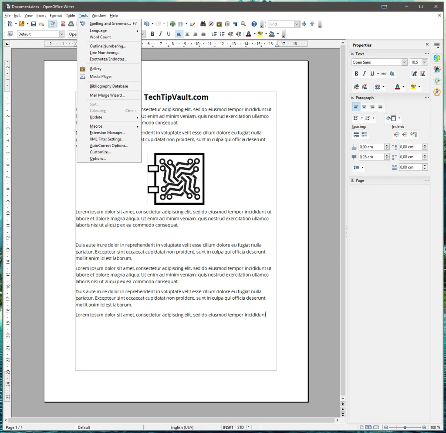Open sidebar Line Spacing dropdown
This screenshot has height=433, width=446.
(358, 168)
